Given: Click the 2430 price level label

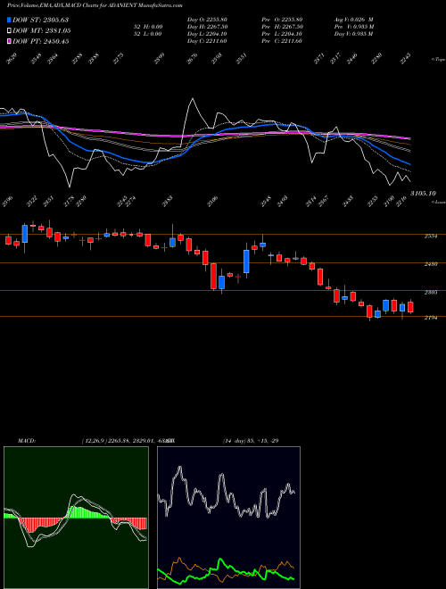Looking at the screenshot, I should pyautogui.click(x=431, y=264).
